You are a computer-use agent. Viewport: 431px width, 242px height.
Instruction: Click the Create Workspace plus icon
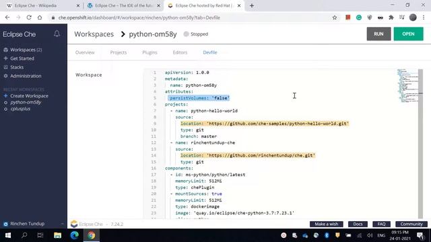[x=5, y=95]
